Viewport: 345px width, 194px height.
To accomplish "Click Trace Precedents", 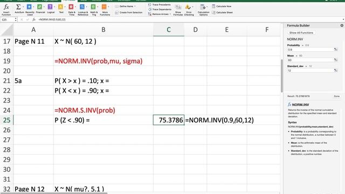I will (x=160, y=5).
